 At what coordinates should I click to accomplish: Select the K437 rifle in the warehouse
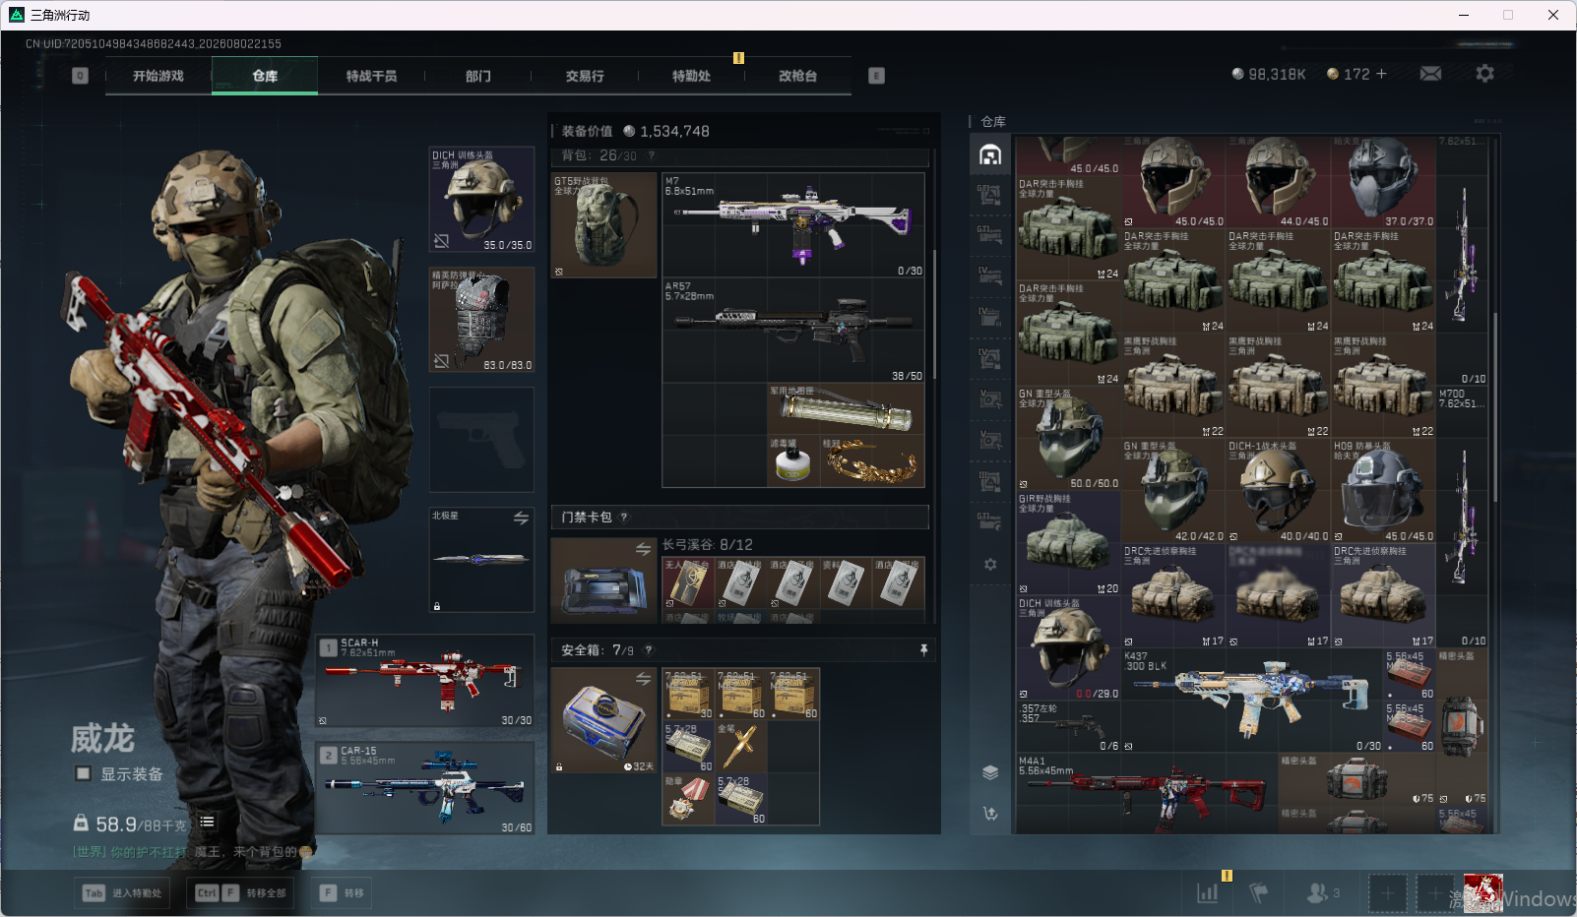point(1252,701)
